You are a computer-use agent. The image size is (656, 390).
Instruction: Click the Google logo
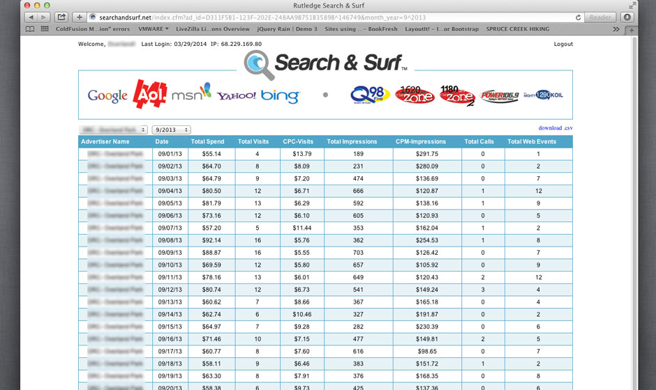point(107,96)
